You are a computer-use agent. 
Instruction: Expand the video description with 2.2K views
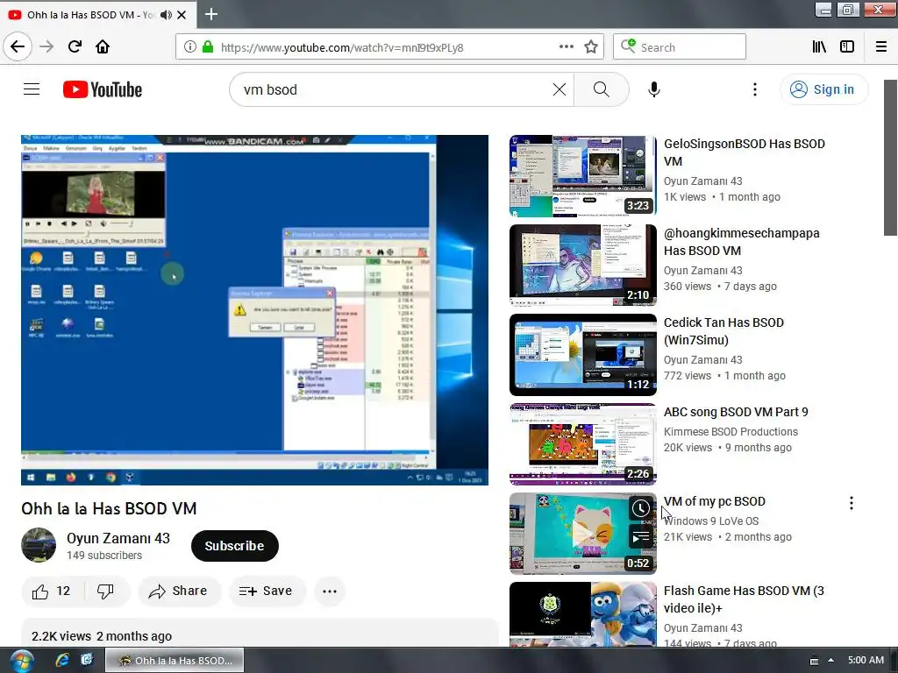(x=259, y=633)
